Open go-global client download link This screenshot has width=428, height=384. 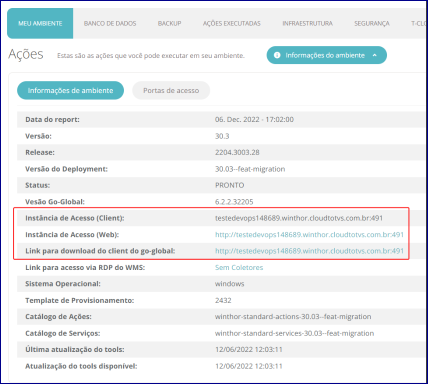point(309,251)
